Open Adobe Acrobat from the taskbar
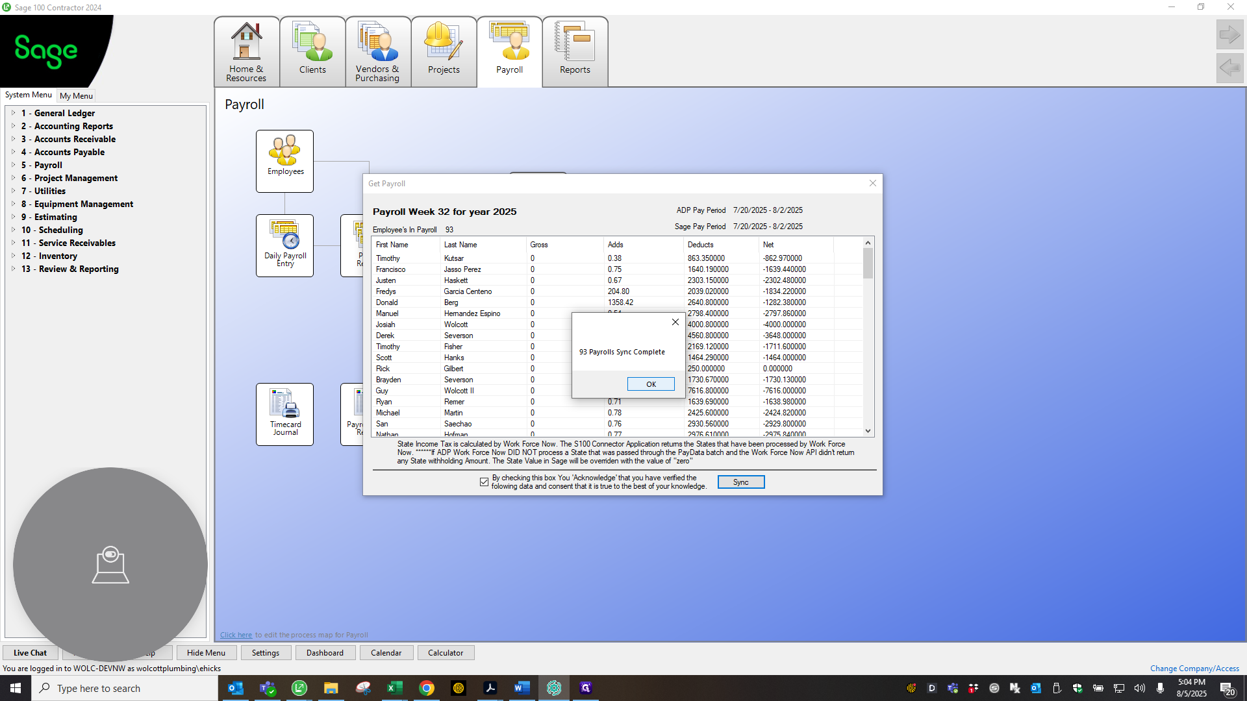 pyautogui.click(x=490, y=688)
